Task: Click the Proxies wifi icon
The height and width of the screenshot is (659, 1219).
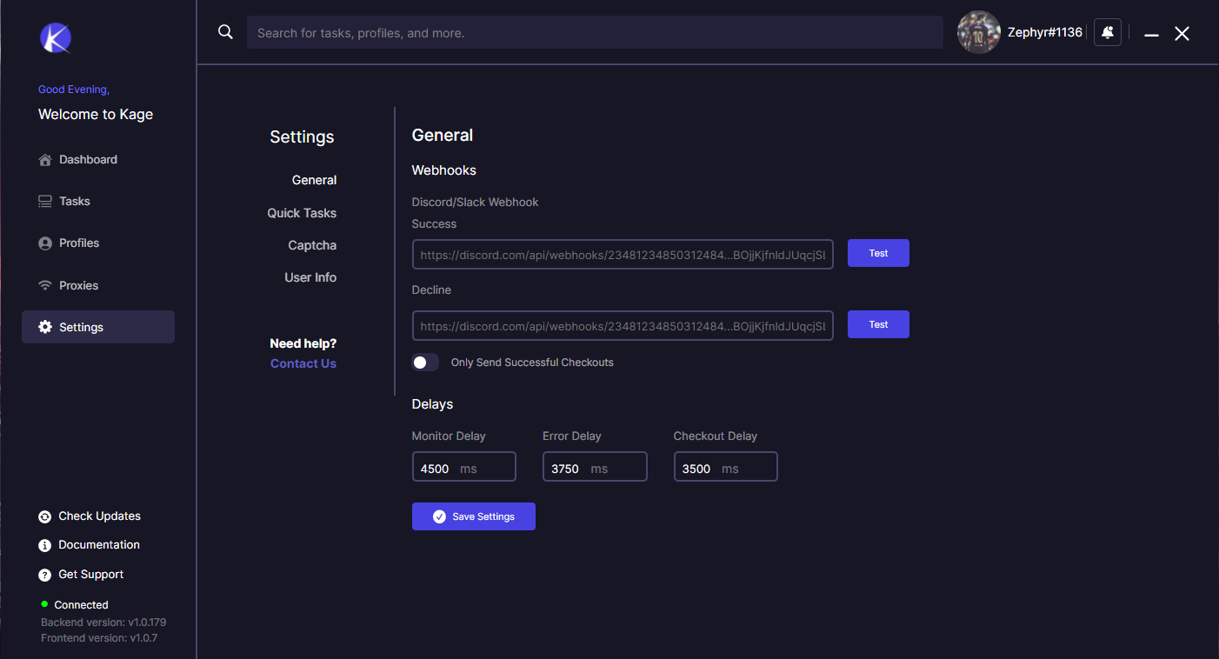Action: [x=45, y=286]
